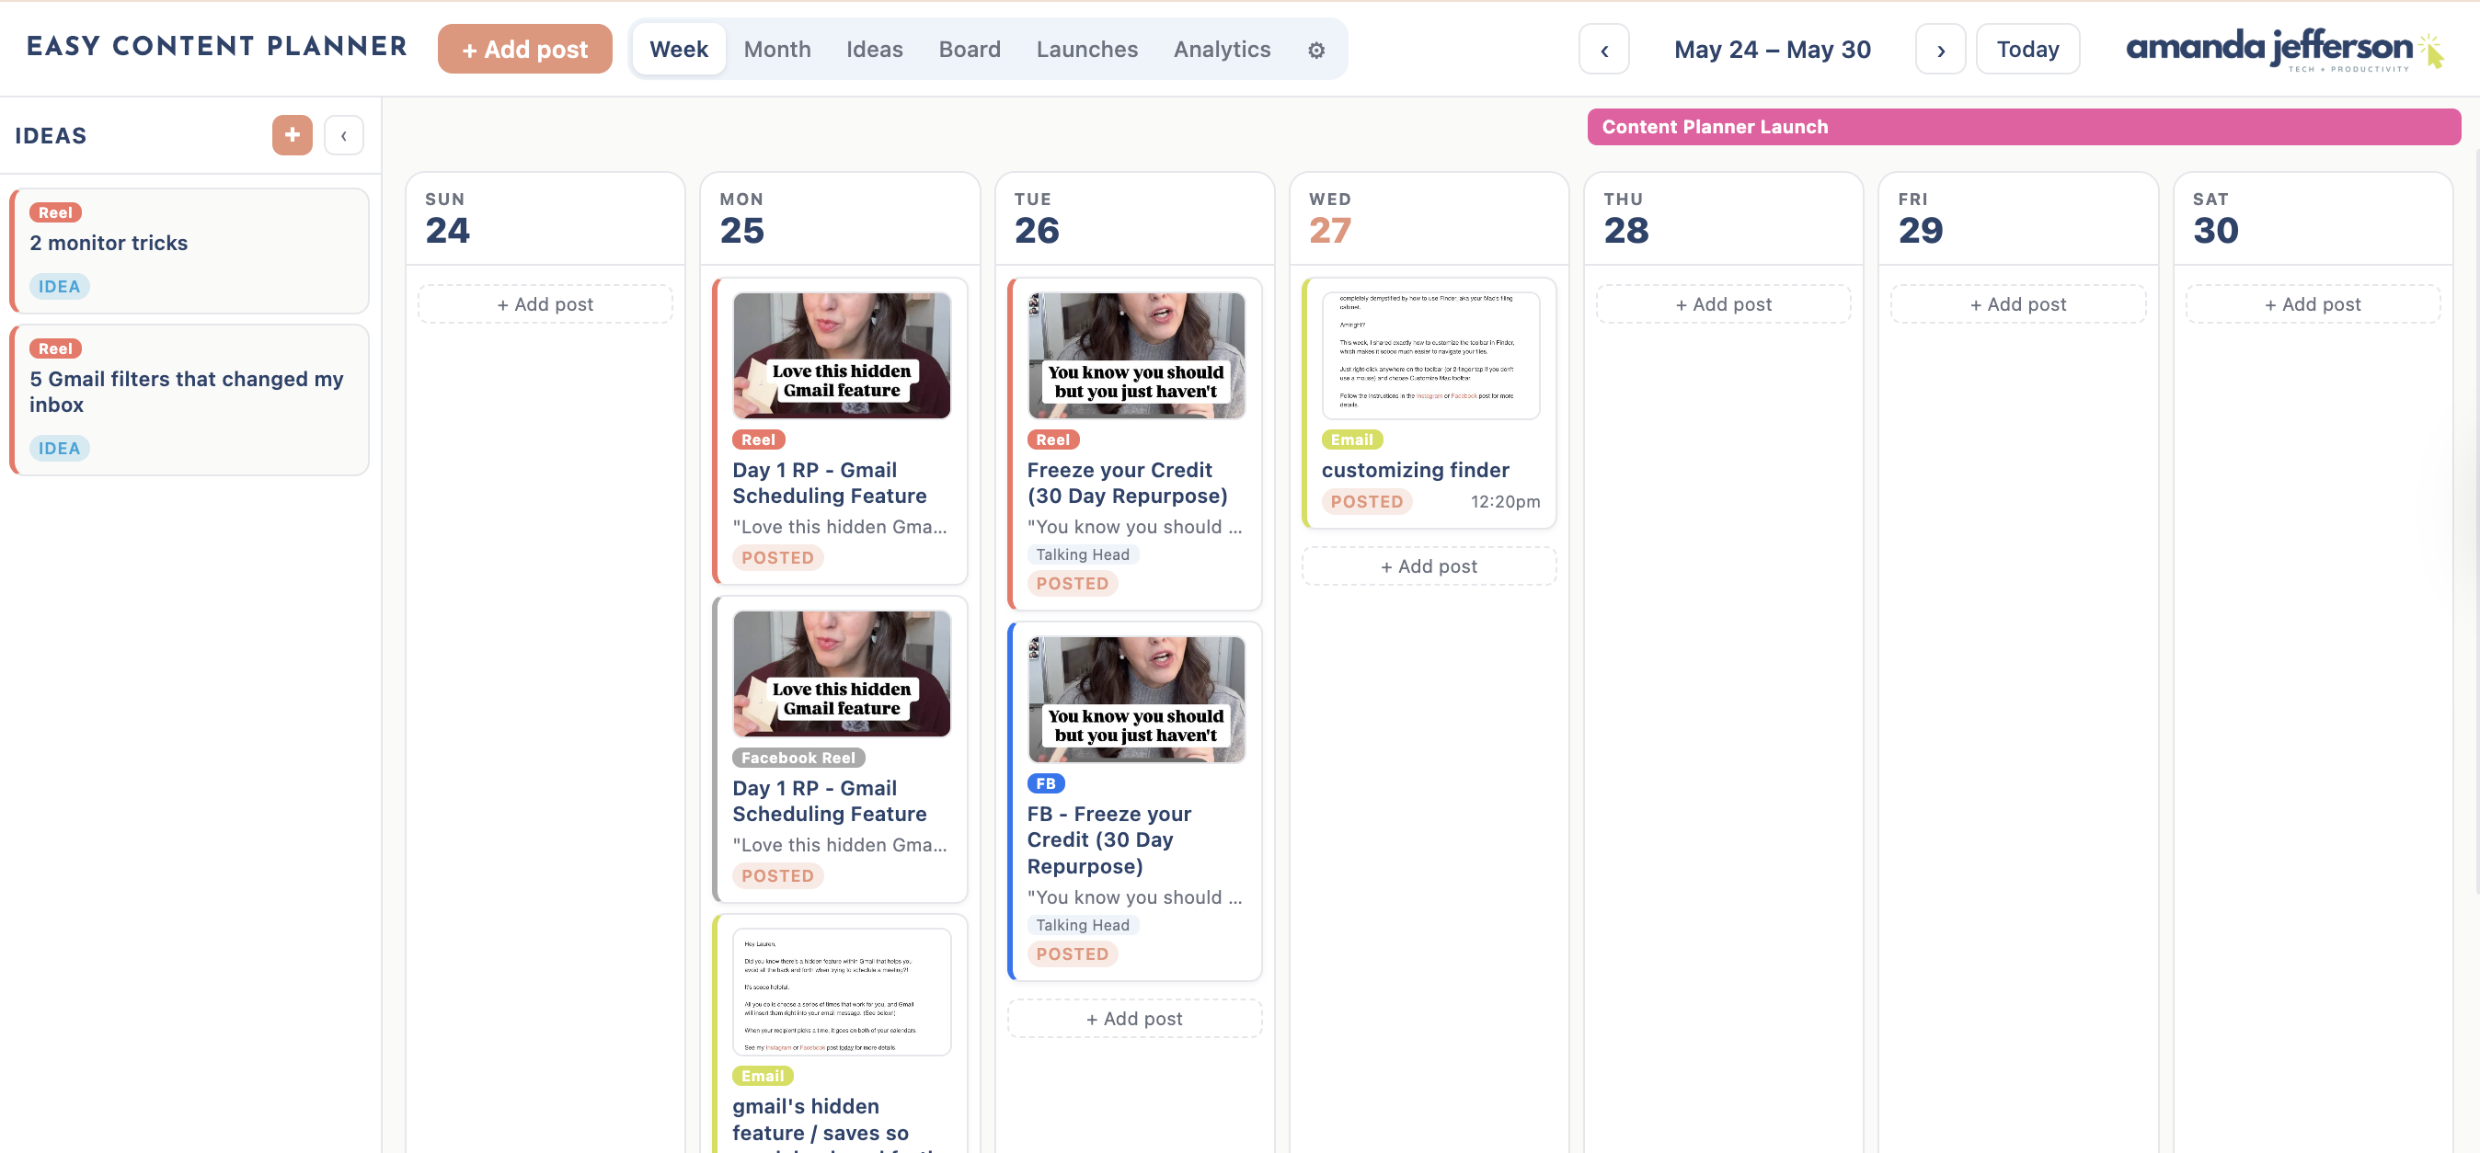
Task: Click Reel tag on 2 monitor tricks
Action: point(55,212)
